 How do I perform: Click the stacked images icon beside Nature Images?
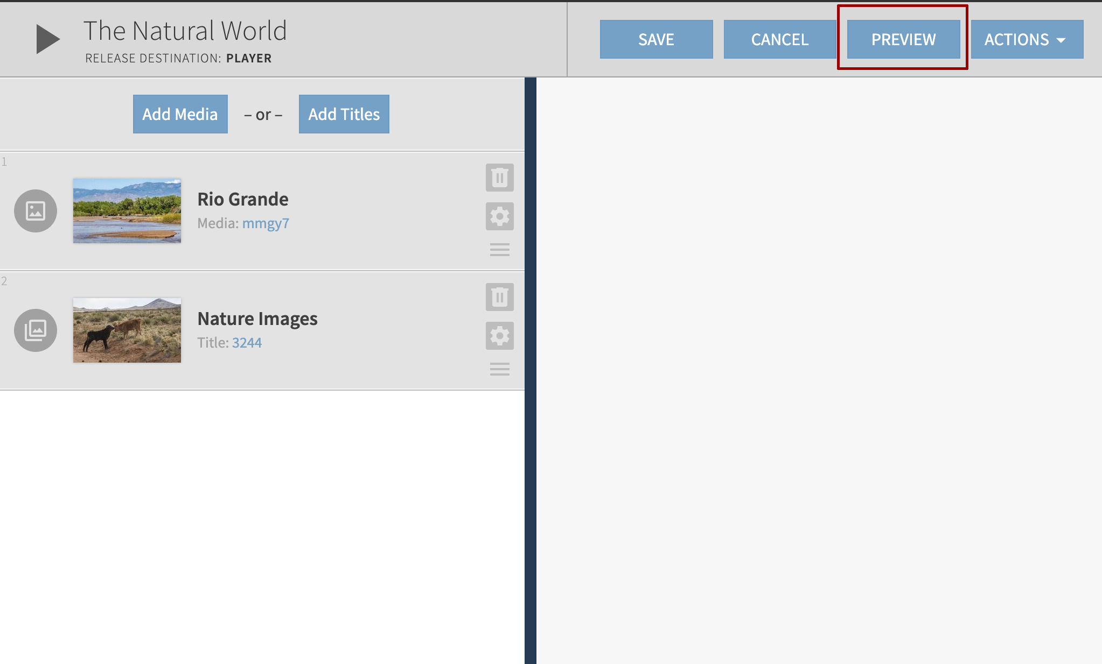(35, 330)
